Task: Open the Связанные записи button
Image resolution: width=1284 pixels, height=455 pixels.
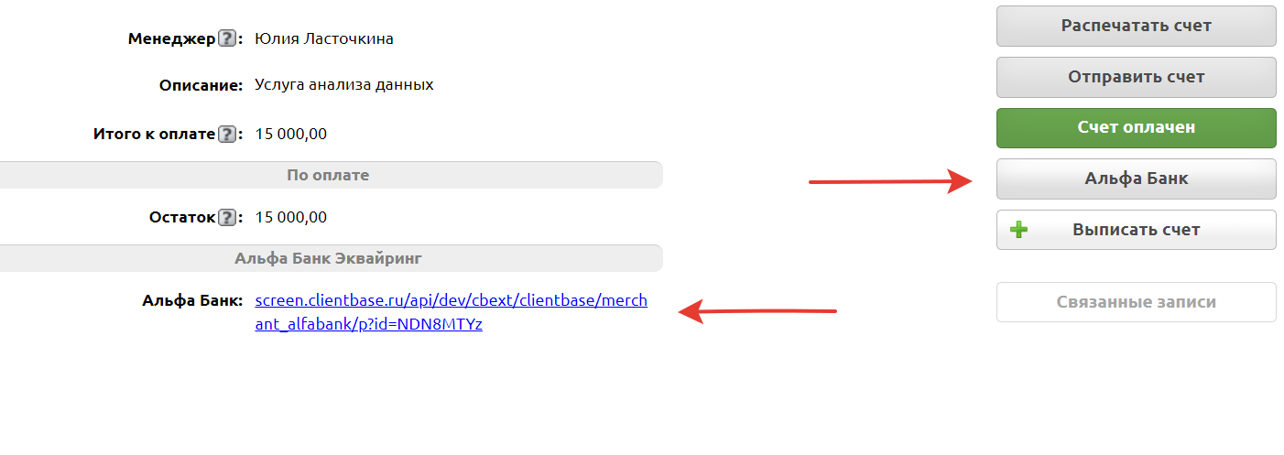Action: [1136, 302]
